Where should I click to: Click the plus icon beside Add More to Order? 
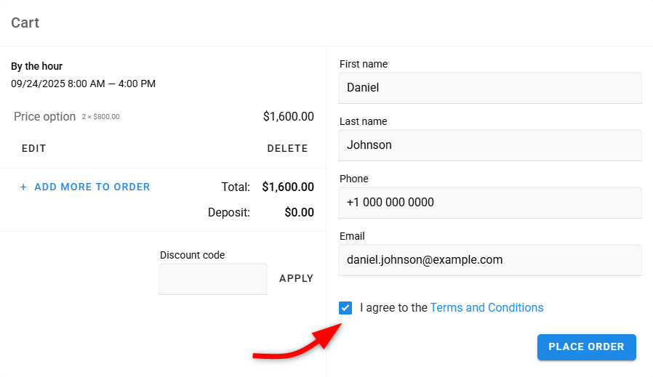[x=23, y=187]
